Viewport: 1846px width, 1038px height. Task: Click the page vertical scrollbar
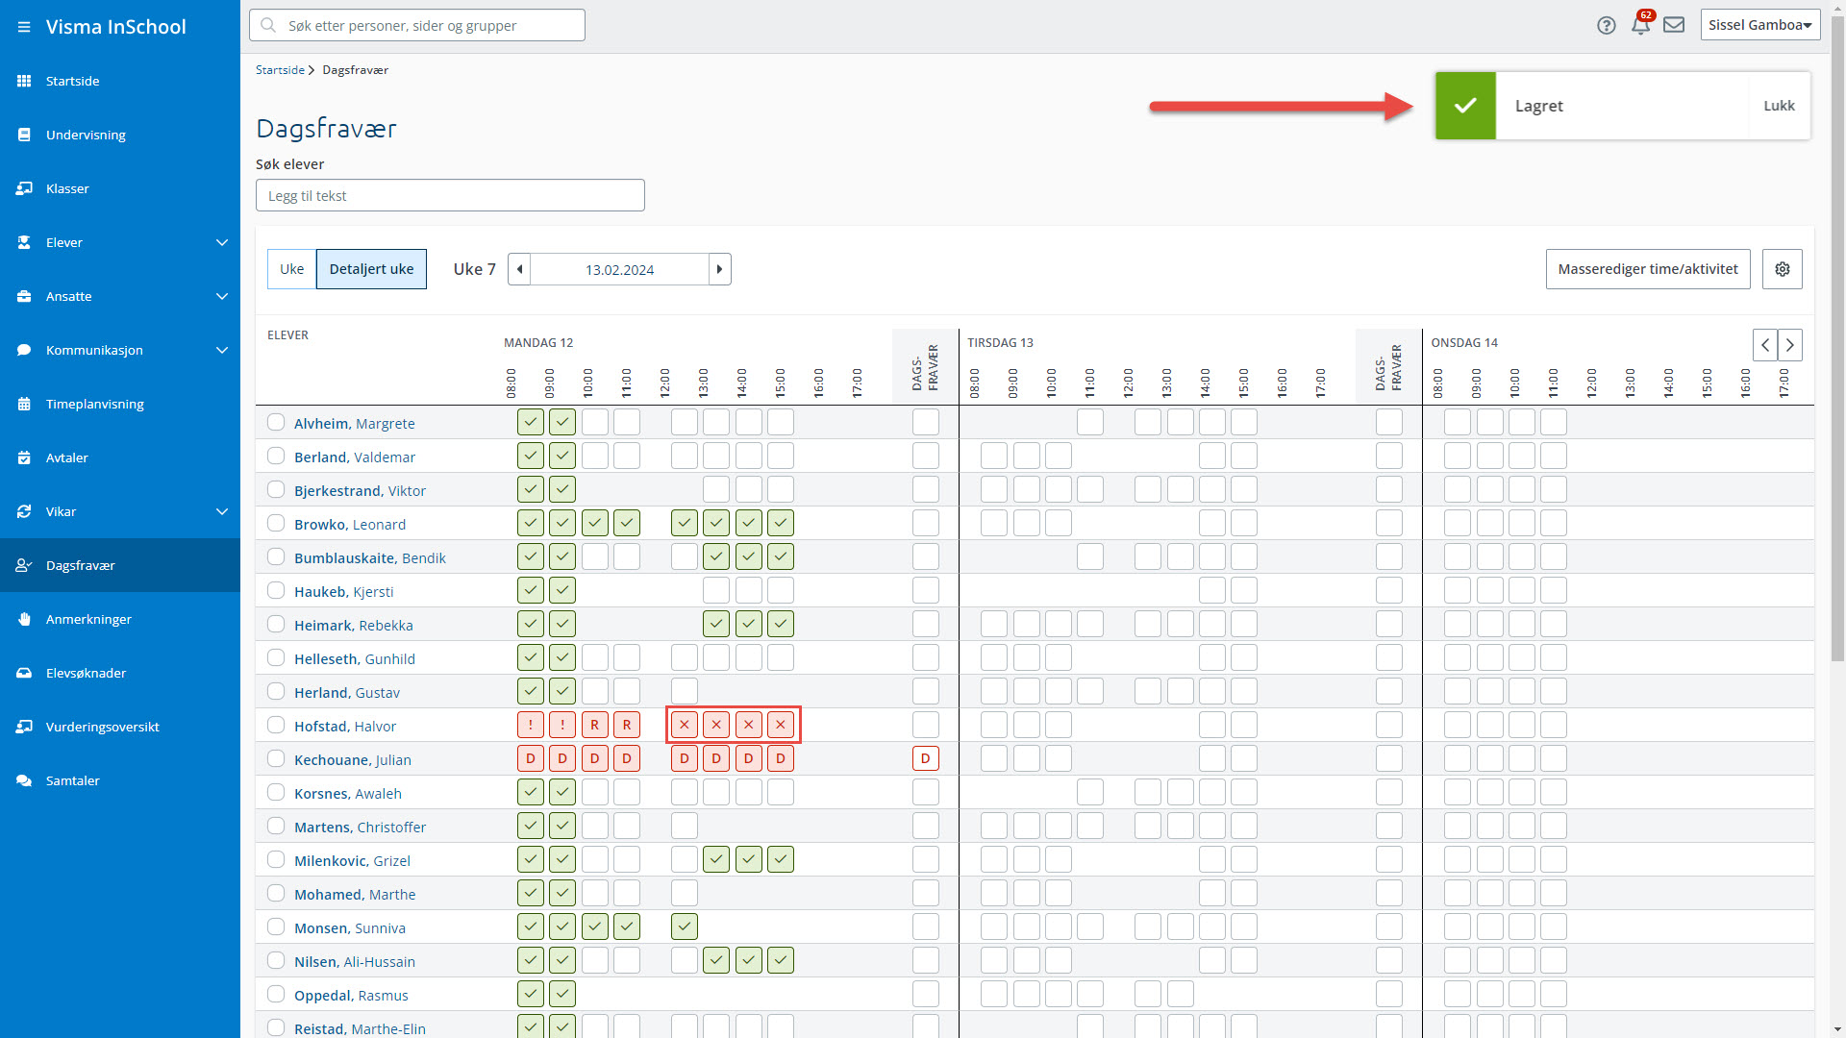pos(1837,519)
